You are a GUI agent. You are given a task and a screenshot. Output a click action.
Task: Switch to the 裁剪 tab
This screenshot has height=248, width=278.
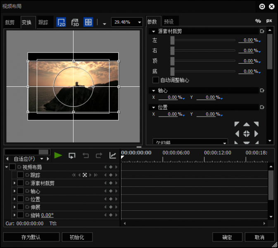[x=10, y=22]
